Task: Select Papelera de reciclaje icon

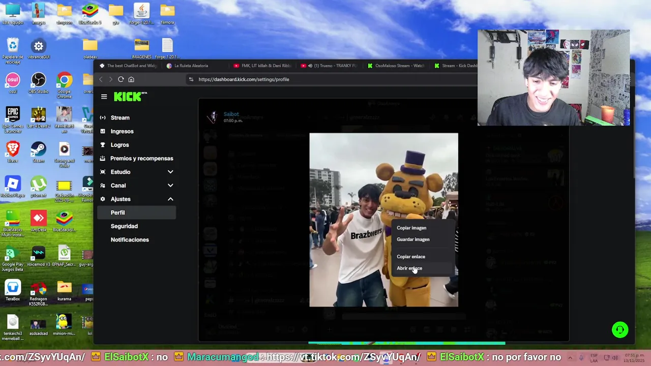Action: coord(13,51)
